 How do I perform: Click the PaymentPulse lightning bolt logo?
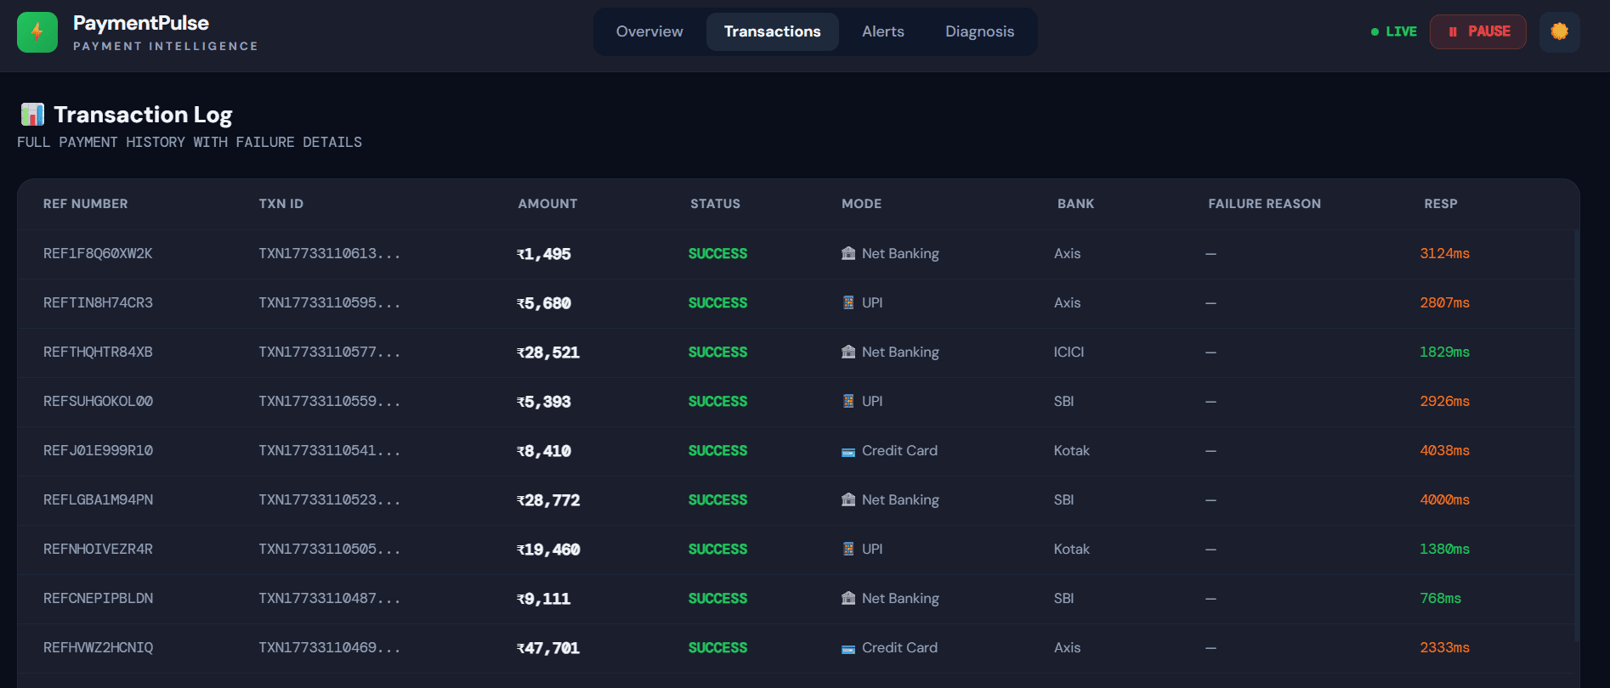coord(37,32)
